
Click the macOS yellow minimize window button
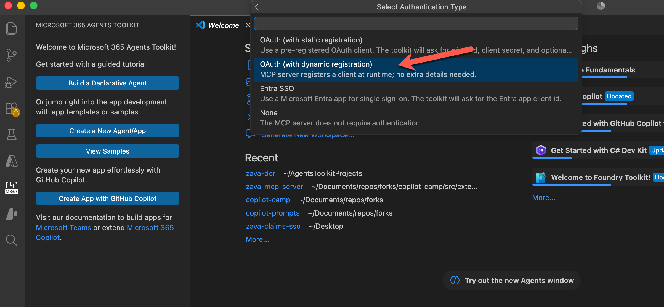(x=21, y=6)
